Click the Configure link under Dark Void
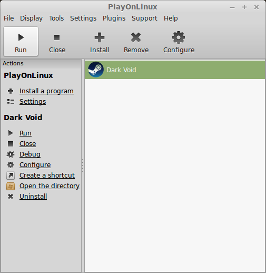Image resolution: width=266 pixels, height=273 pixels. 35,165
